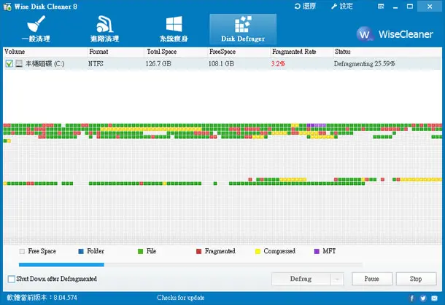This screenshot has height=305, width=445.
Task: Click the Twitter bird icon
Action: [423, 298]
